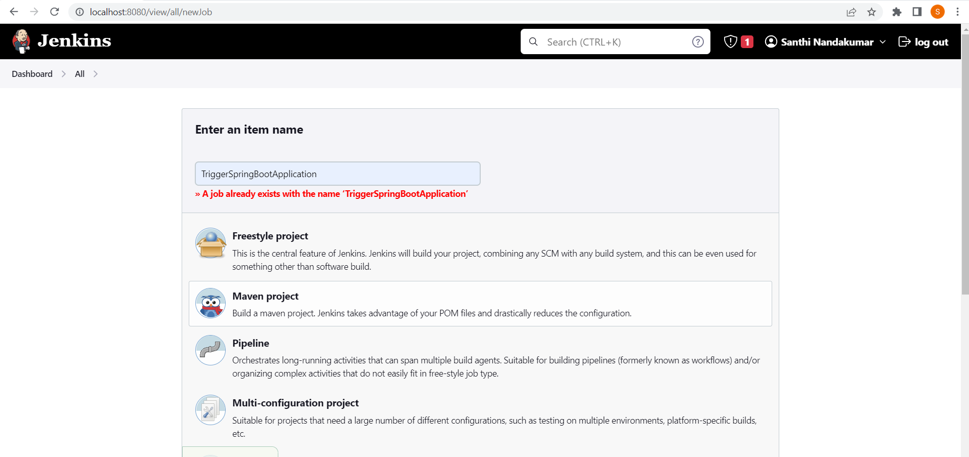Open the search help question-mark icon
This screenshot has width=969, height=457.
click(698, 42)
